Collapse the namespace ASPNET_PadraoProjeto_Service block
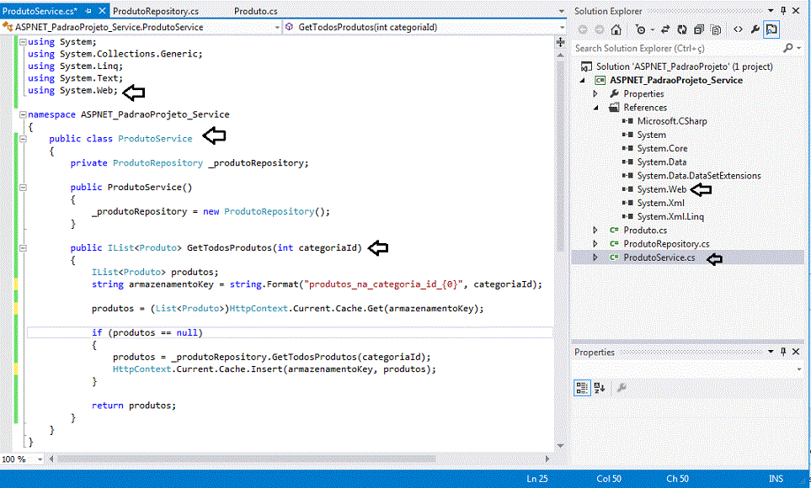This screenshot has height=488, width=811. click(x=23, y=114)
